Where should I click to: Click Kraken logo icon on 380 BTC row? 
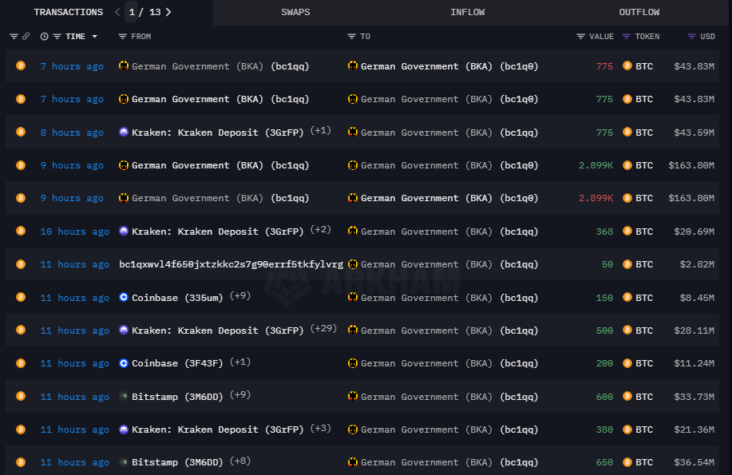[x=124, y=429]
